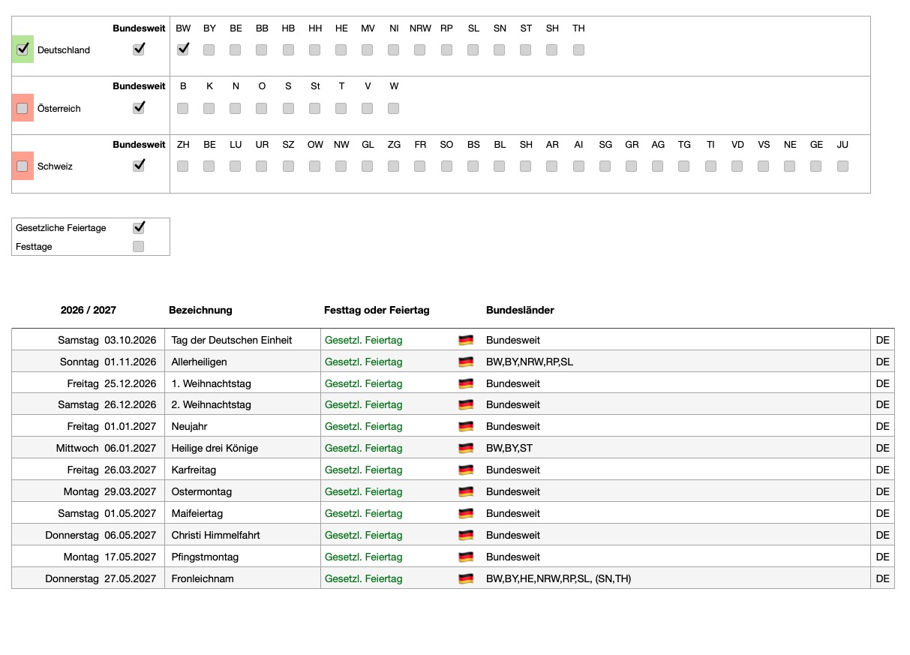910x655 pixels.
Task: Check the NRW state checkbox
Action: click(x=420, y=50)
